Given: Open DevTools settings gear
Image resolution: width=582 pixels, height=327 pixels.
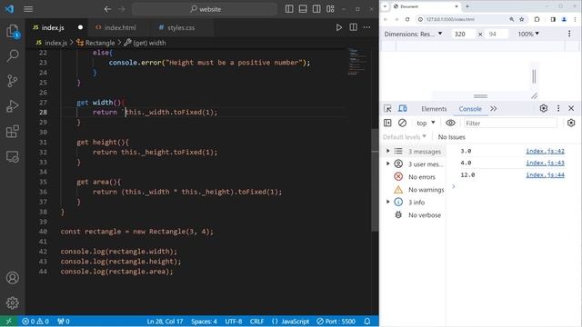Looking at the screenshot, I should coord(544,108).
